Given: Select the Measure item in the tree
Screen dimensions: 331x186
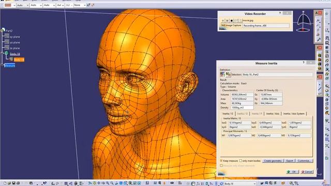Looking at the screenshot, I should tap(10, 66).
